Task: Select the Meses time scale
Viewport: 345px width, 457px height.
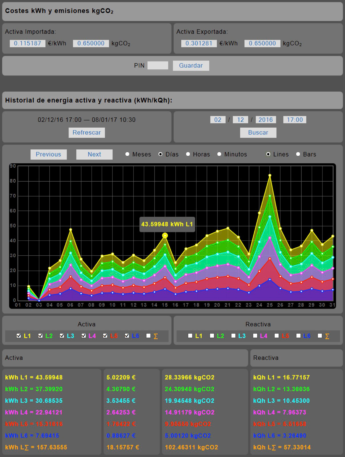Action: pos(127,154)
